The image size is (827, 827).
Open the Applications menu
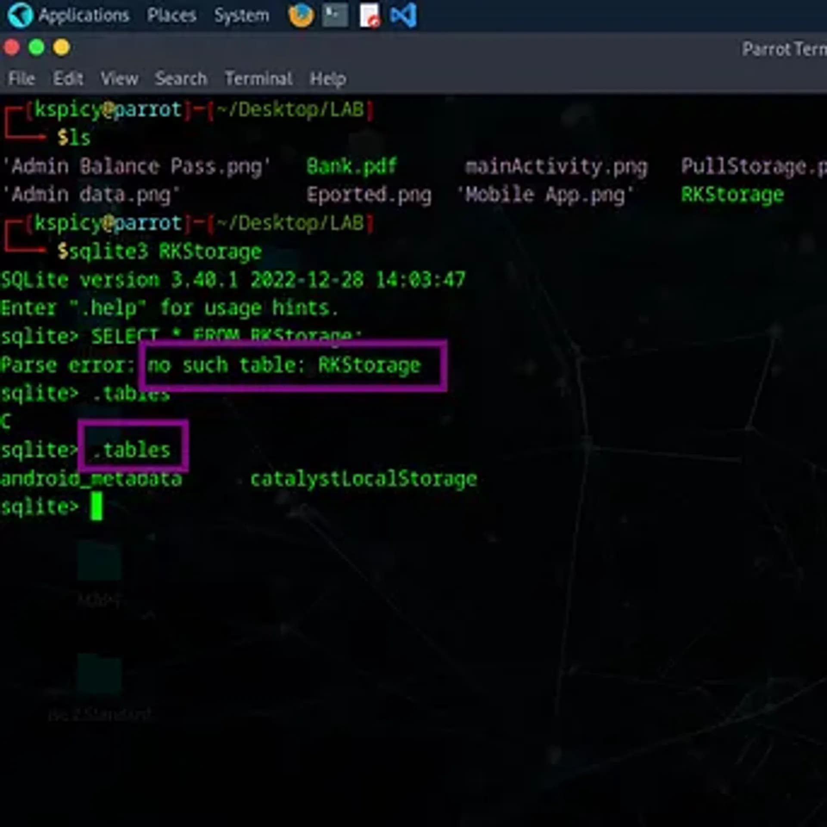pos(84,16)
